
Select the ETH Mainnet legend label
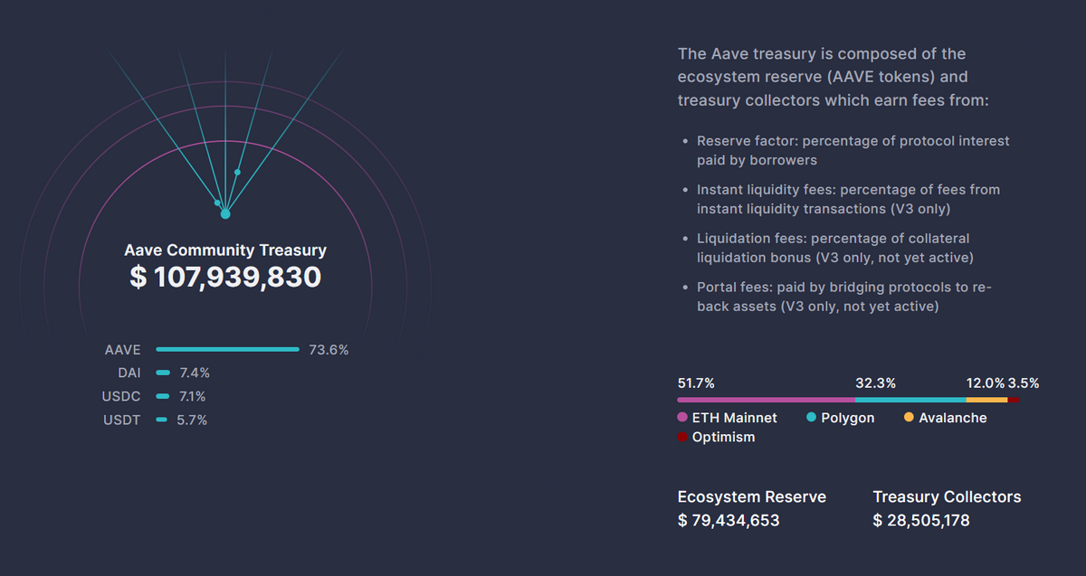click(734, 418)
